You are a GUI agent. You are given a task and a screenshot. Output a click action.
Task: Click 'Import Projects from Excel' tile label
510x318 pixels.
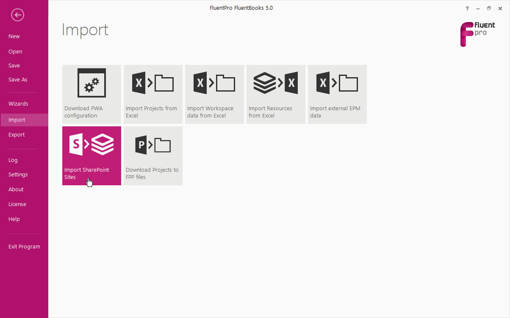[151, 112]
